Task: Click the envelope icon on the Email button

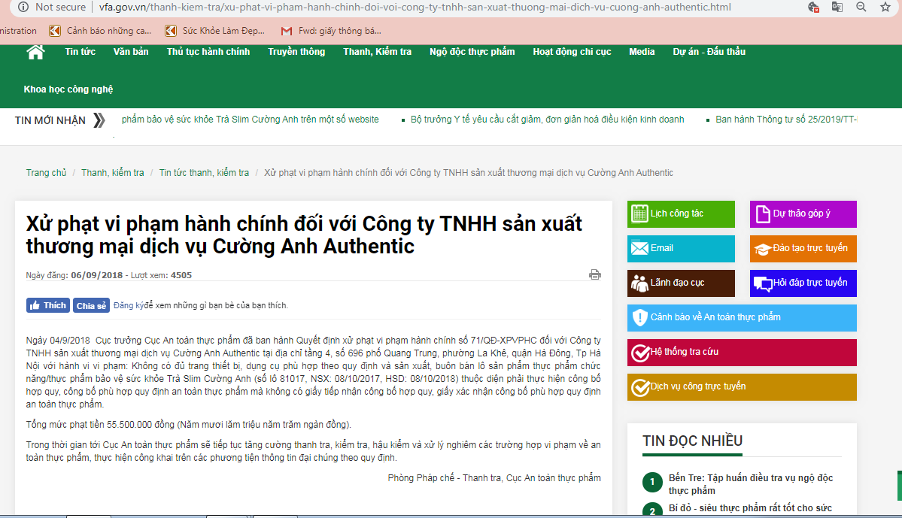Action: pos(640,248)
